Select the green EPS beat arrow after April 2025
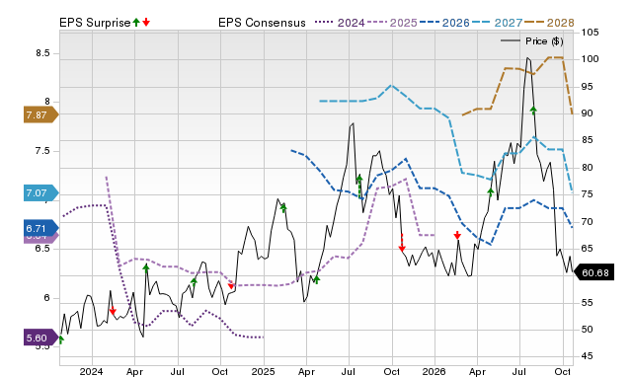This screenshot has height=377, width=632. coord(317,279)
